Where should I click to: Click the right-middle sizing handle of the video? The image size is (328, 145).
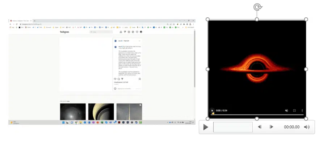click(306, 69)
